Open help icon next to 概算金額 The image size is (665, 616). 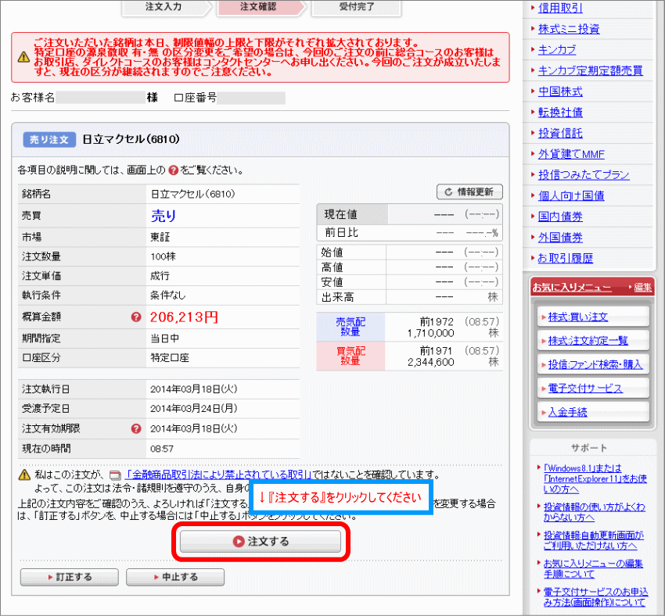point(136,317)
